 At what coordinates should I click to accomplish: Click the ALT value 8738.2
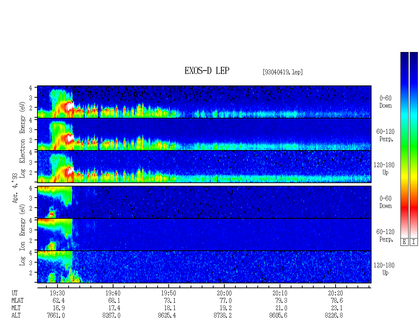[222, 316]
